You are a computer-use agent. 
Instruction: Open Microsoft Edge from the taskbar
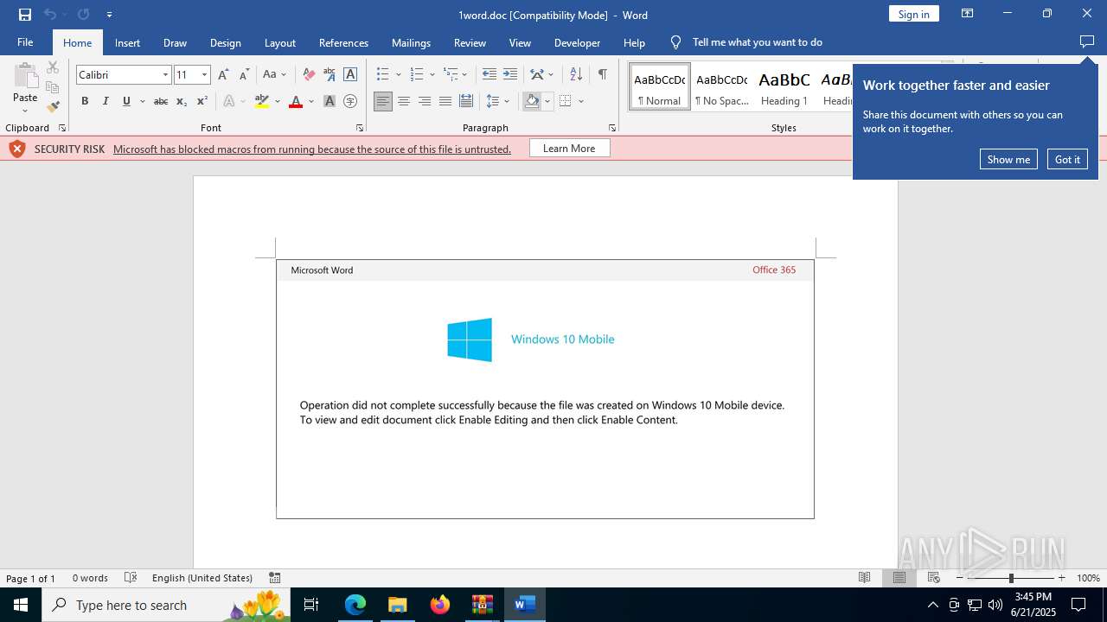coord(355,605)
